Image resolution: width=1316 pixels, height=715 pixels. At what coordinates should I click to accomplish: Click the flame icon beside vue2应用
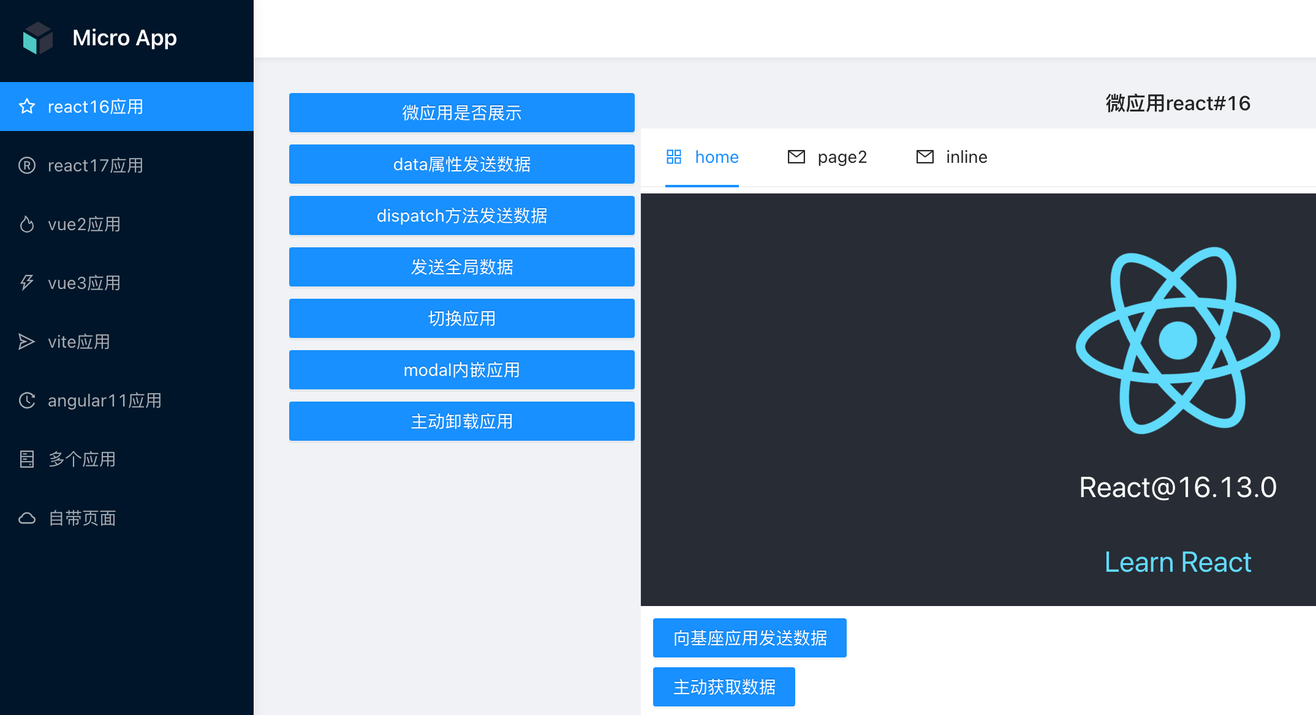27,224
